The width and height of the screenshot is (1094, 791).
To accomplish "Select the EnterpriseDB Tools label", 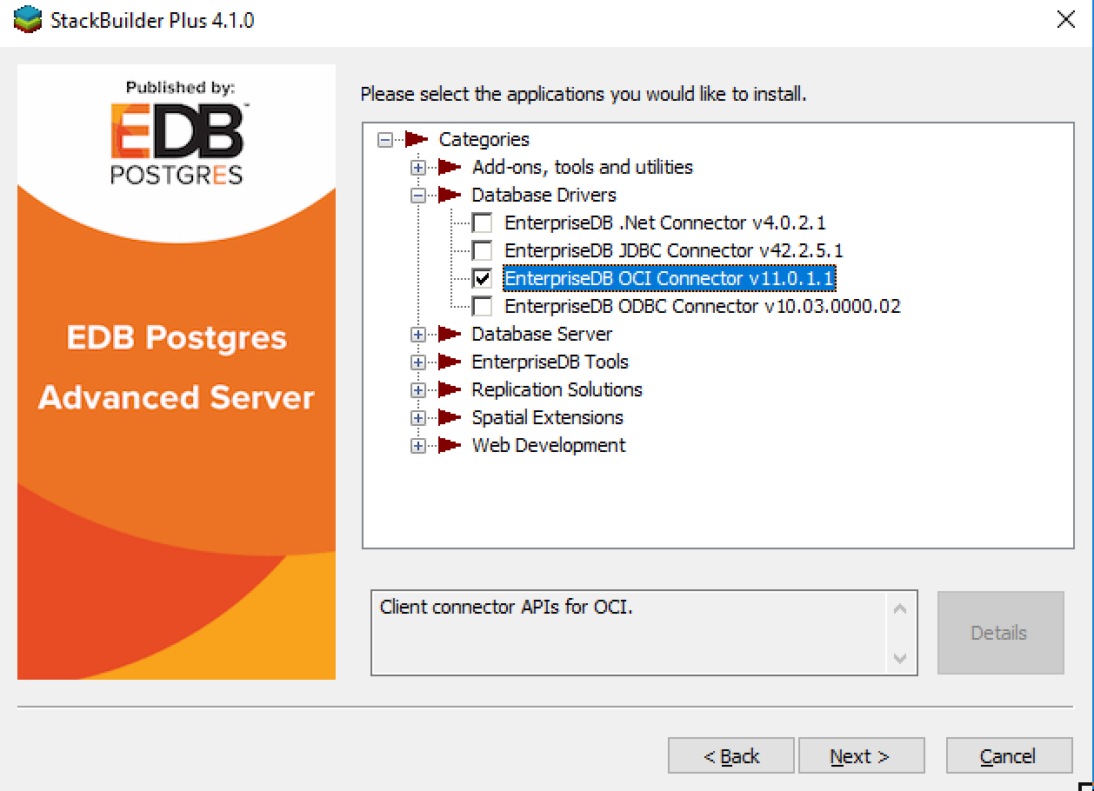I will pyautogui.click(x=550, y=362).
